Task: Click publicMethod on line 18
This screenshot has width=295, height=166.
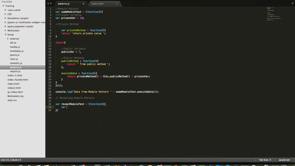Action: tap(70, 61)
